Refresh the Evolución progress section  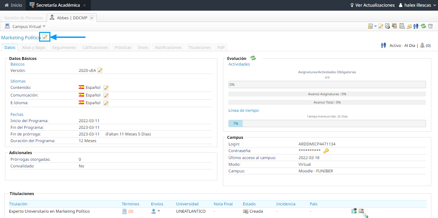[253, 58]
